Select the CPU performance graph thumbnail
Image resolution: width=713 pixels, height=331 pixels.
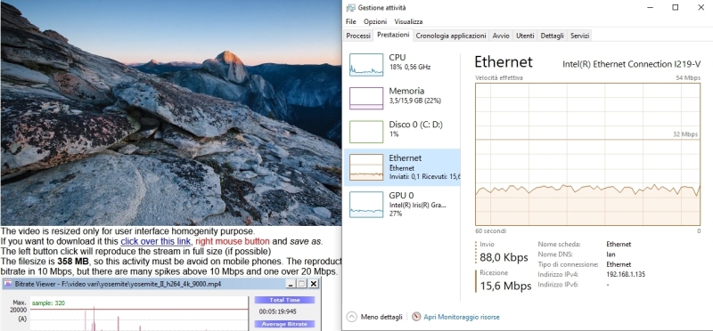366,64
